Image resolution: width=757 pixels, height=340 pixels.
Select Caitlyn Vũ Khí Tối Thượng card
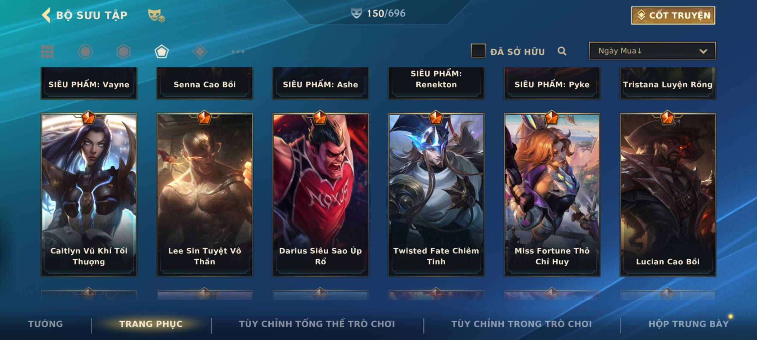(89, 195)
